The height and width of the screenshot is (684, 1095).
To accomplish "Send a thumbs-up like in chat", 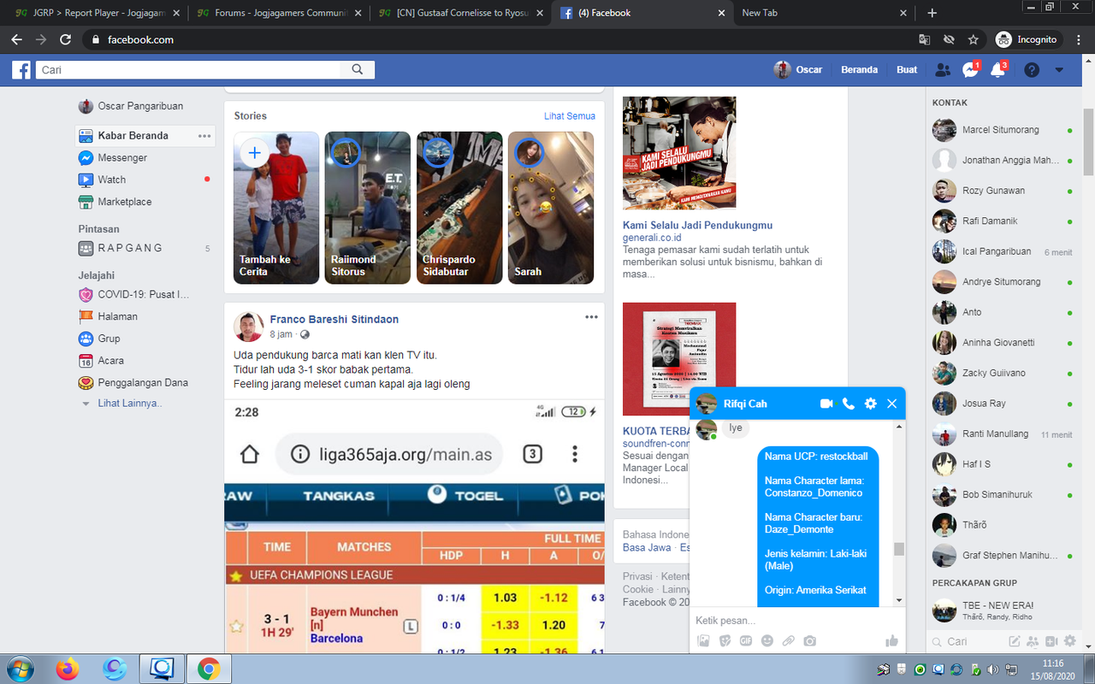I will coord(892,640).
